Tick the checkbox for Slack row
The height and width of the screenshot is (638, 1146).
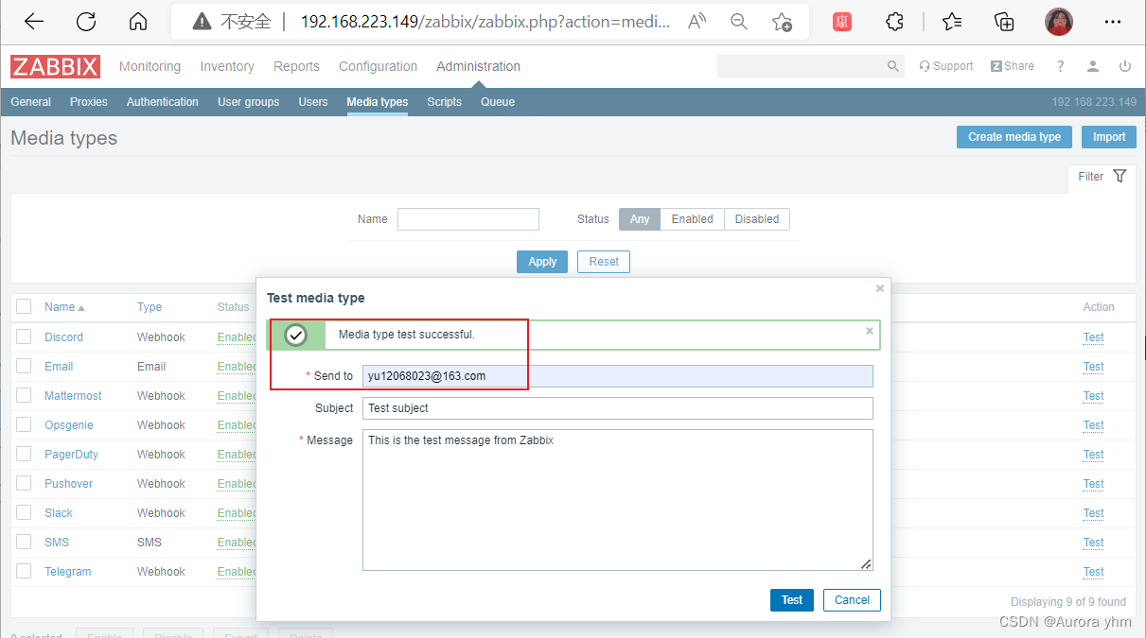25,512
